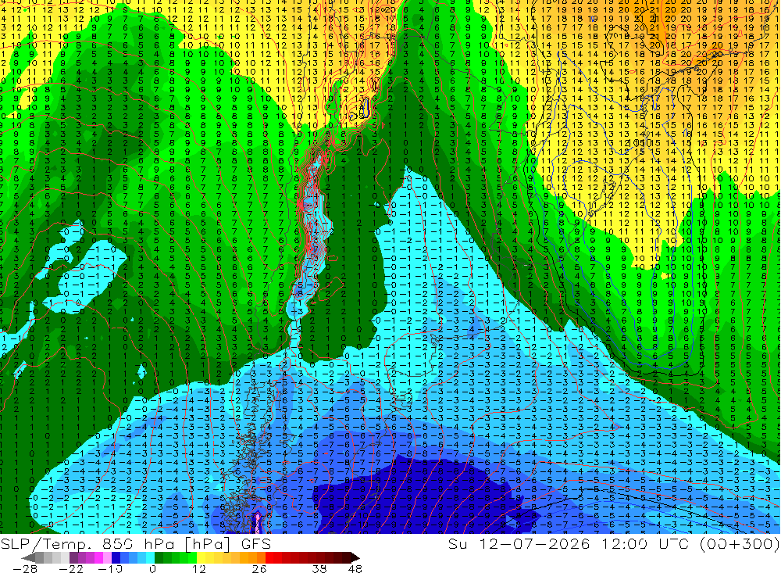Screen dimensions: 781x573
Task: Click the '48' legend label
Action: (355, 568)
